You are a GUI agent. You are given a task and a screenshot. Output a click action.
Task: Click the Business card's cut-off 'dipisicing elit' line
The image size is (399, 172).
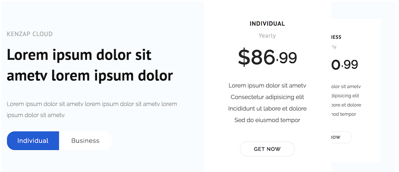click(x=345, y=96)
